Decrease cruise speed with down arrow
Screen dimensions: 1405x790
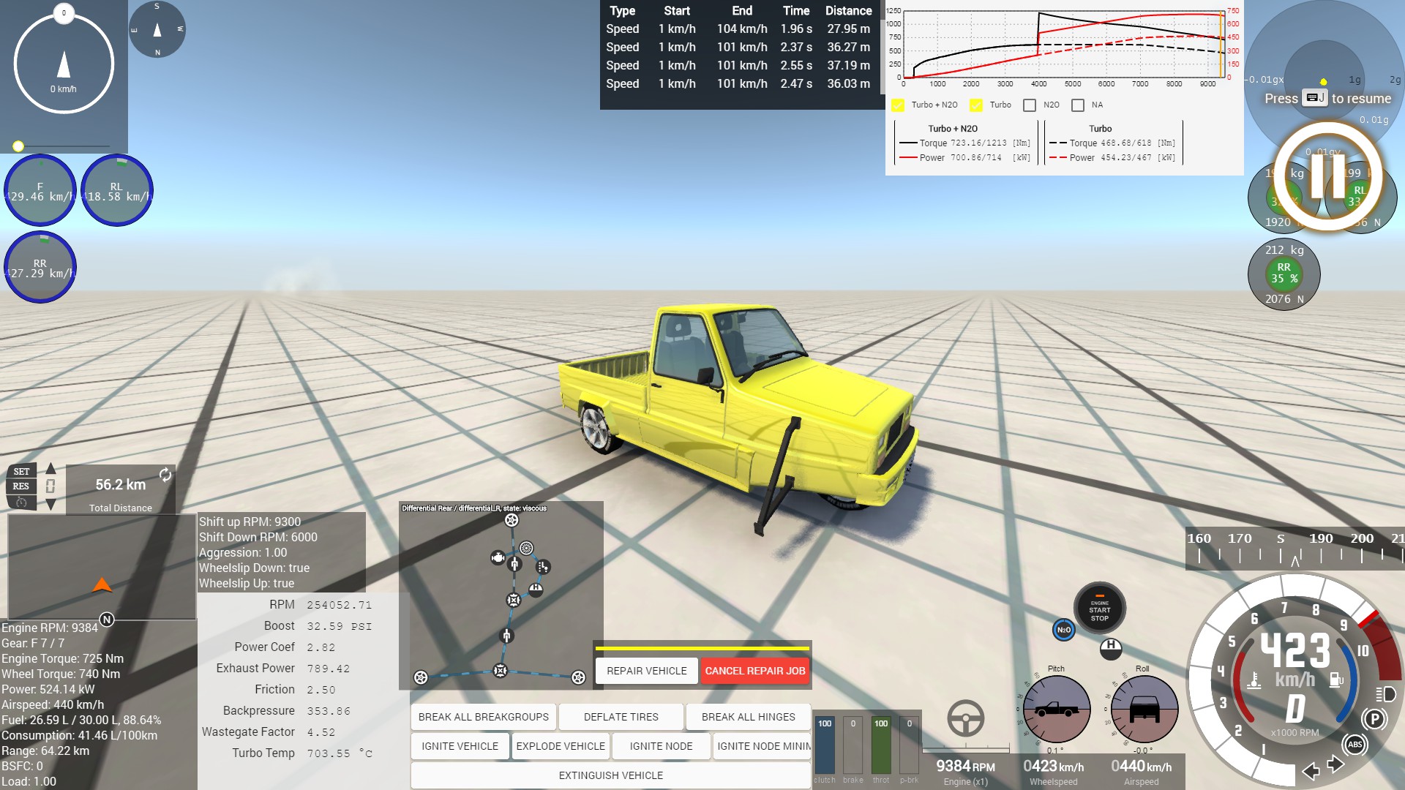coord(50,504)
